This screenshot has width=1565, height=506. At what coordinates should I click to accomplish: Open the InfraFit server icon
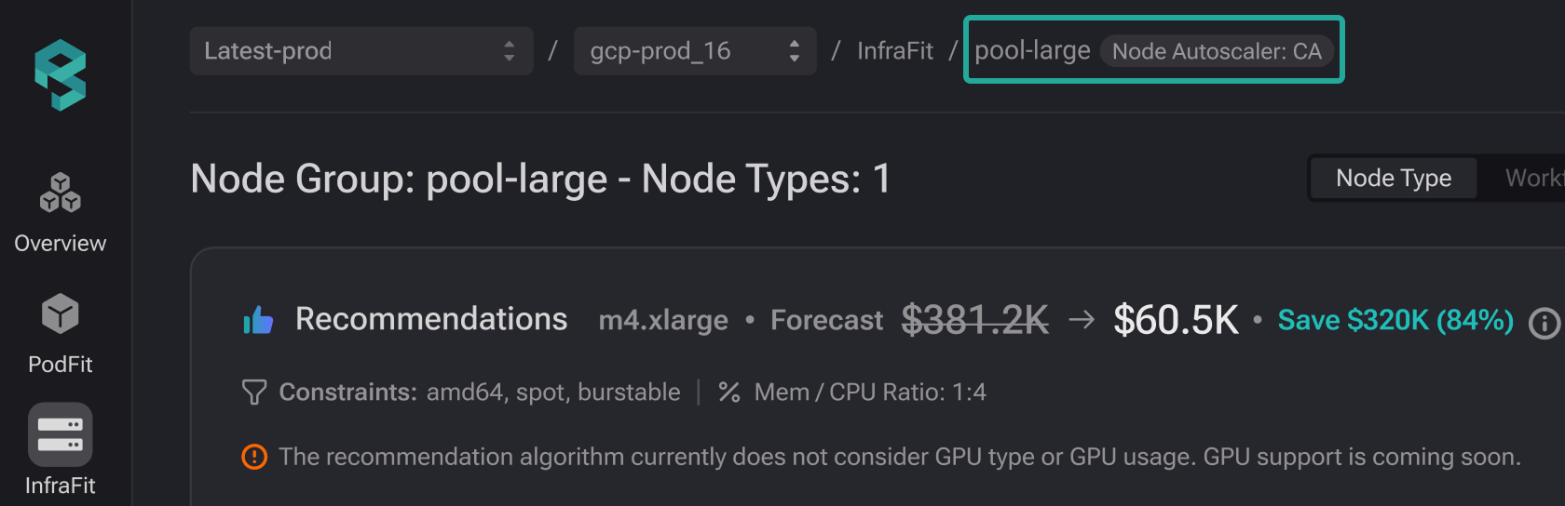coord(61,434)
